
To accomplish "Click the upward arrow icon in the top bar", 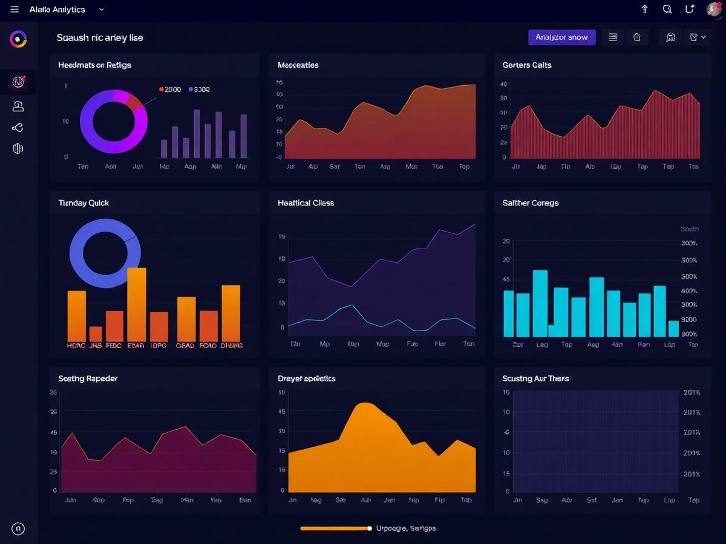I will [644, 9].
